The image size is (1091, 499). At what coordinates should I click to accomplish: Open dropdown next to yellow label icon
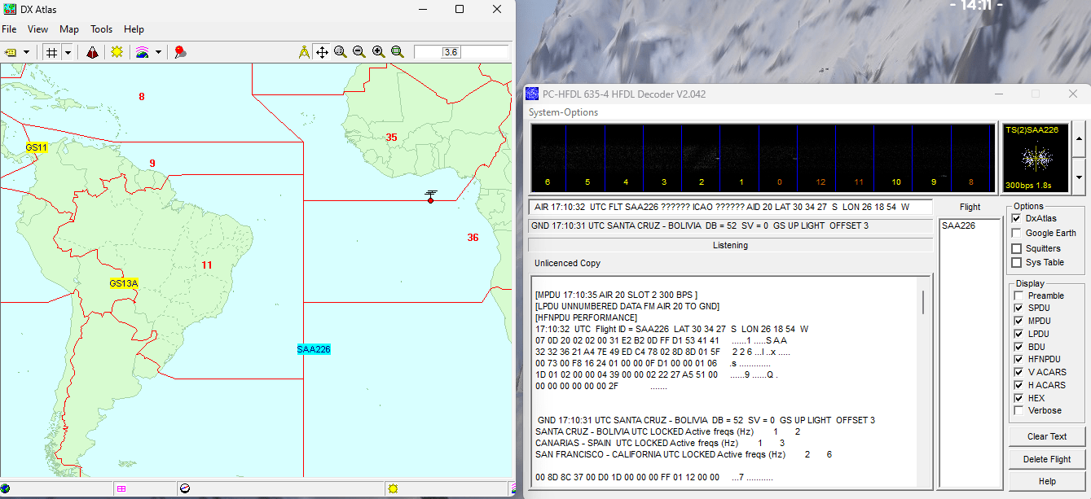click(26, 52)
